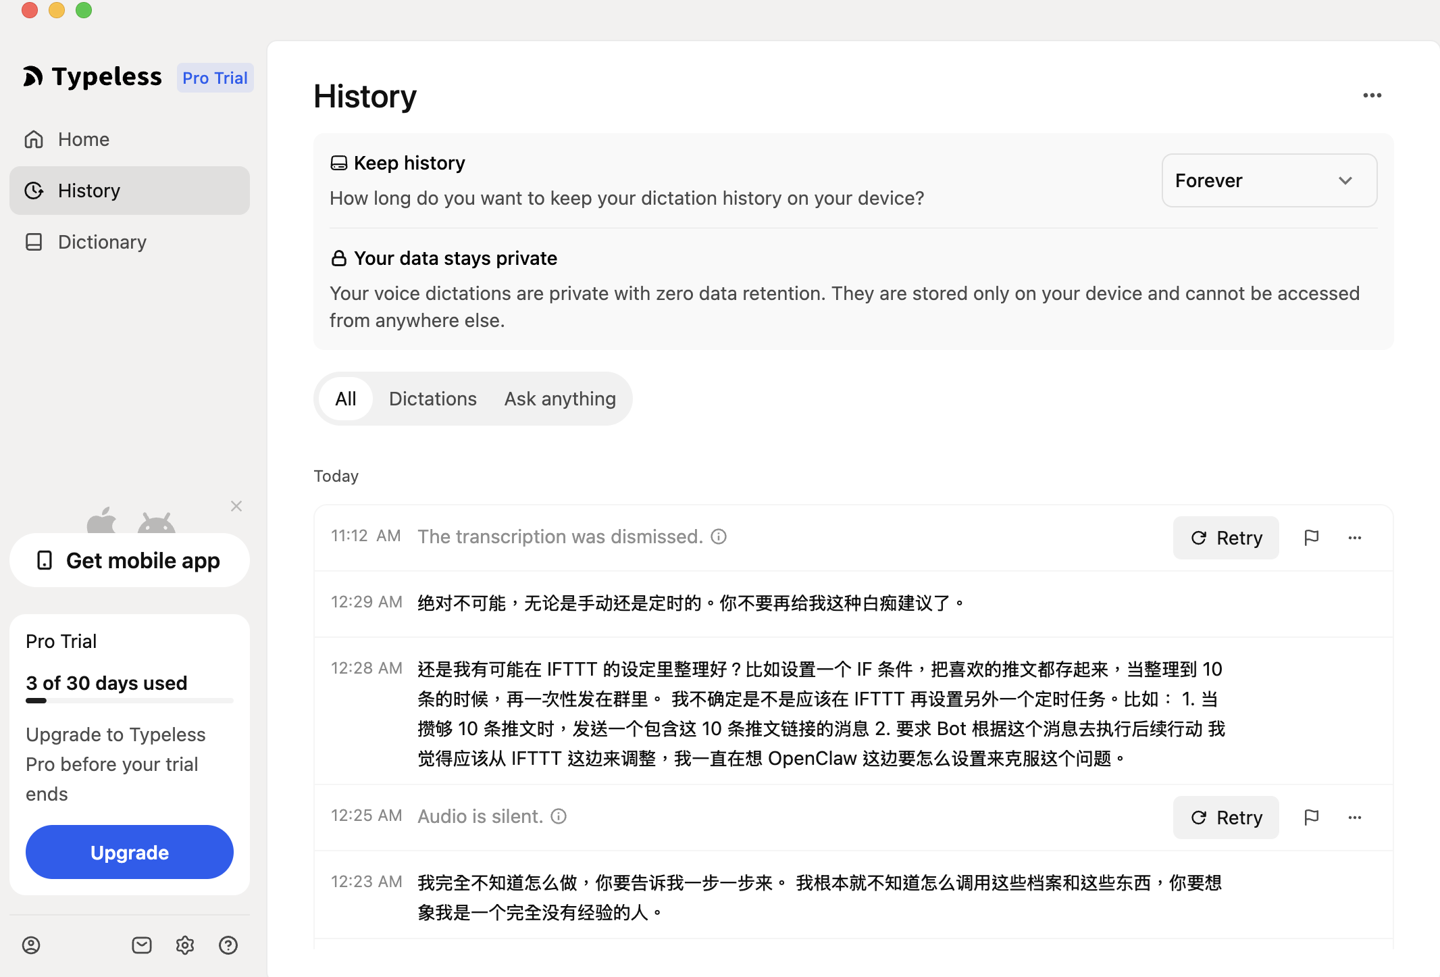This screenshot has height=977, width=1440.
Task: Click the help question mark icon
Action: [228, 945]
